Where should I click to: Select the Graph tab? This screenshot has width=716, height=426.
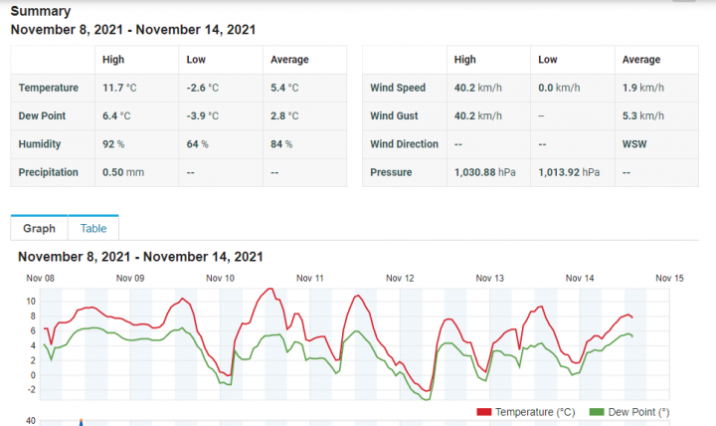tap(40, 228)
